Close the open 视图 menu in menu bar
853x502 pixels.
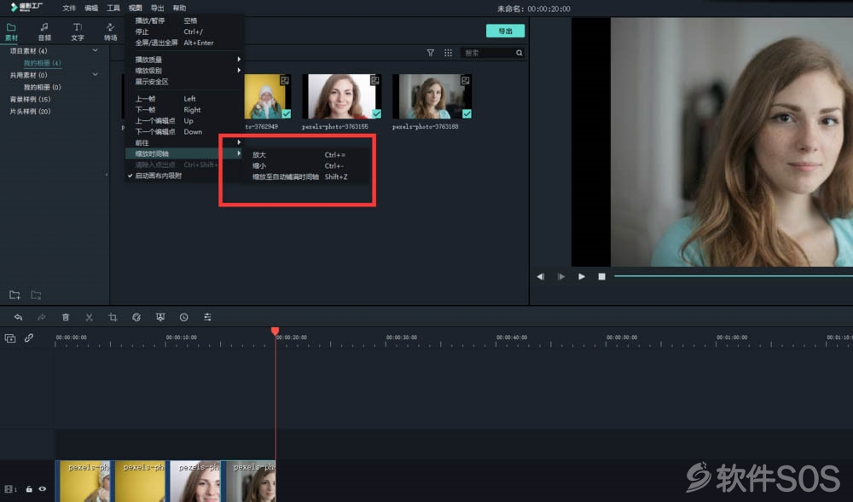point(135,9)
